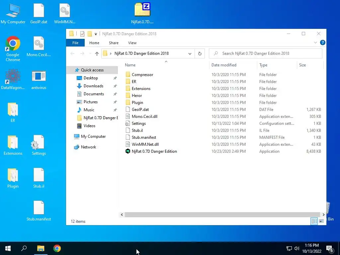Click the address bar breadcrumb chevron before NjRat
Screen dimensions: 340x255
tap(111, 53)
